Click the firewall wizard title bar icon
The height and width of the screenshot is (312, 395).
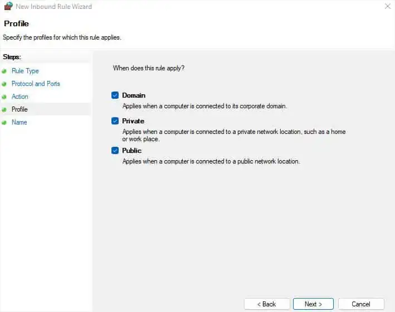coord(8,7)
